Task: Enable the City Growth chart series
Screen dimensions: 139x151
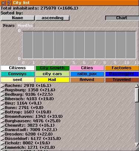Action: (x=52, y=68)
